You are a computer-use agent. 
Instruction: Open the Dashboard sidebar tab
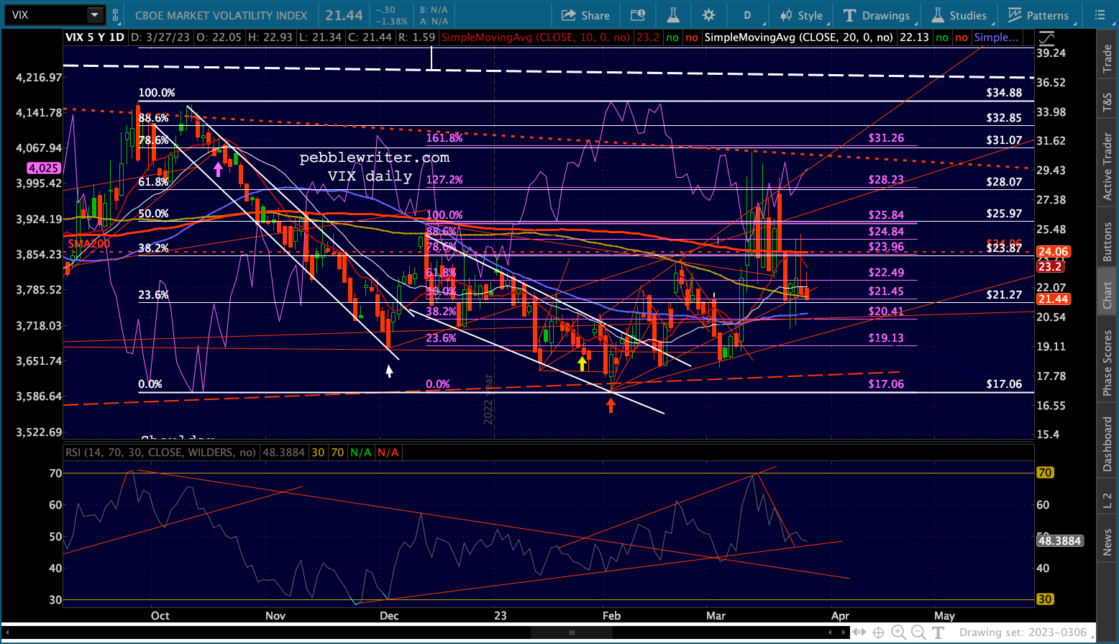coord(1107,444)
